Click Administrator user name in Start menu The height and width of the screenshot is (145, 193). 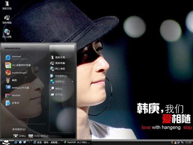coord(12,48)
